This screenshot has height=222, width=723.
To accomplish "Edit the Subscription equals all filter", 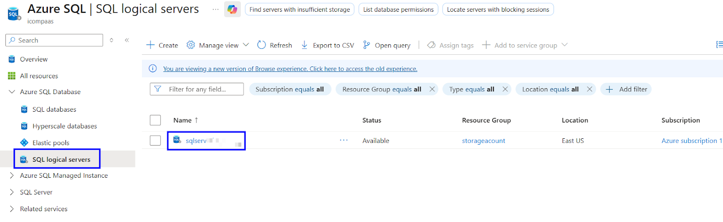I will [290, 89].
